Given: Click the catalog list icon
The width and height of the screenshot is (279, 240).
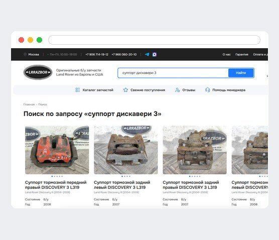Looking at the screenshot, I should coord(78,90).
